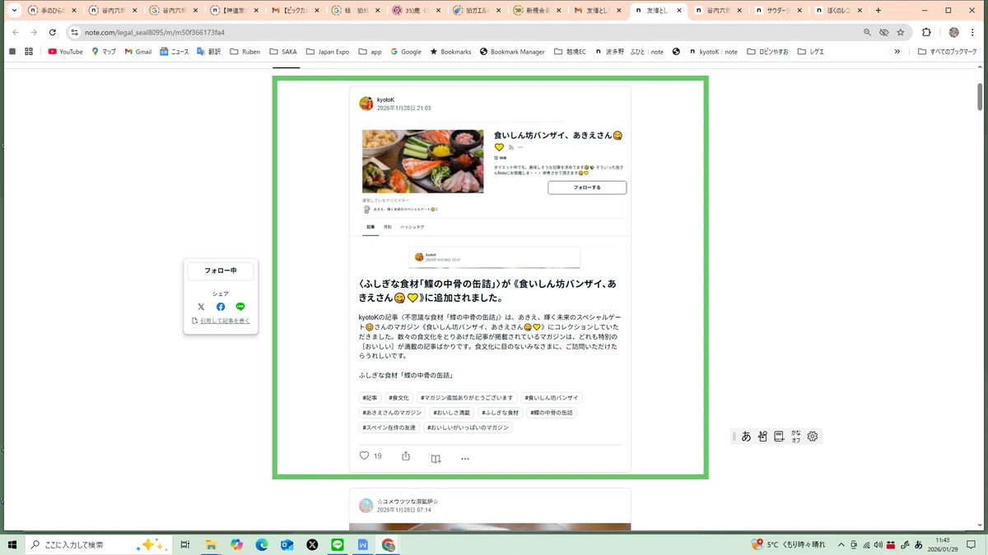
Task: Click the あ input mode on IME toolbar
Action: 746,437
